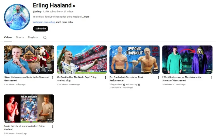Expand channel description with ...more
The height and width of the screenshot is (136, 216).
click(x=86, y=17)
